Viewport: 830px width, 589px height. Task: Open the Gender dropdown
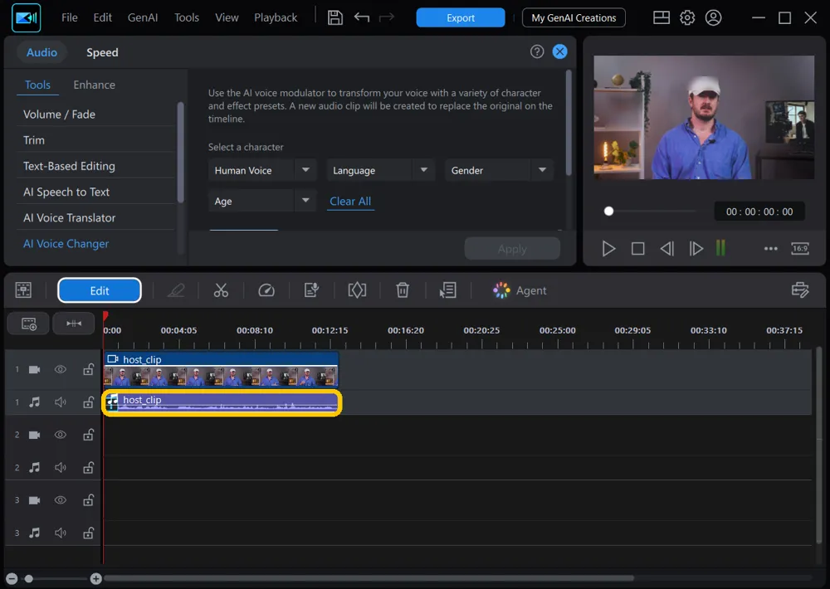499,170
